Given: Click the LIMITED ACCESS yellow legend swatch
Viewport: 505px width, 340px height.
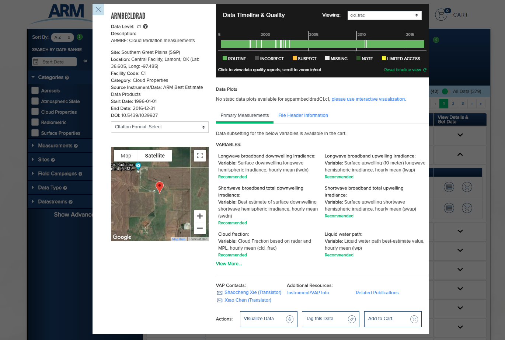Looking at the screenshot, I should [x=384, y=58].
